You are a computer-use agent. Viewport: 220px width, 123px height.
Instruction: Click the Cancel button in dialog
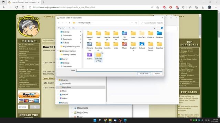tap(157, 74)
